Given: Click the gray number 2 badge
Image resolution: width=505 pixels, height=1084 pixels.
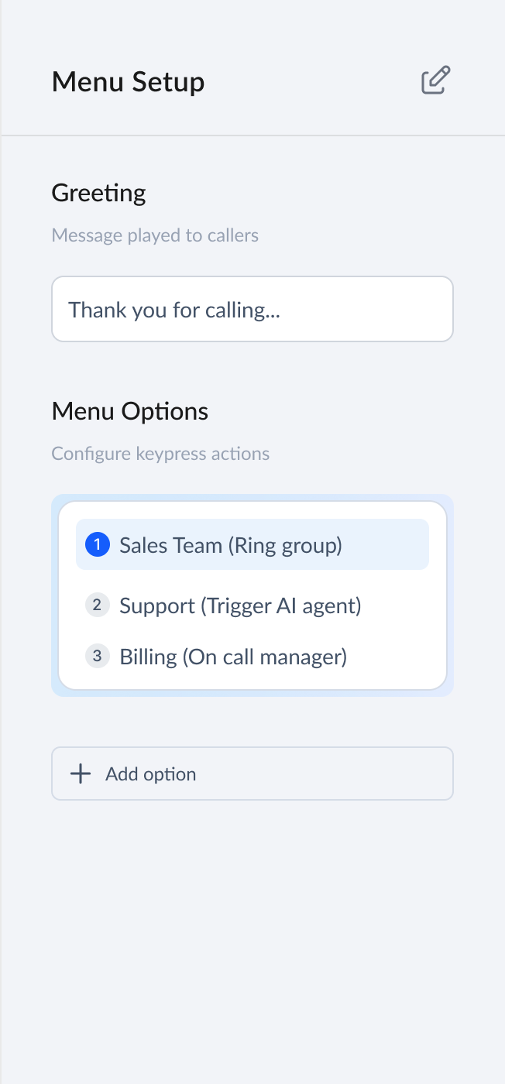Looking at the screenshot, I should [97, 605].
